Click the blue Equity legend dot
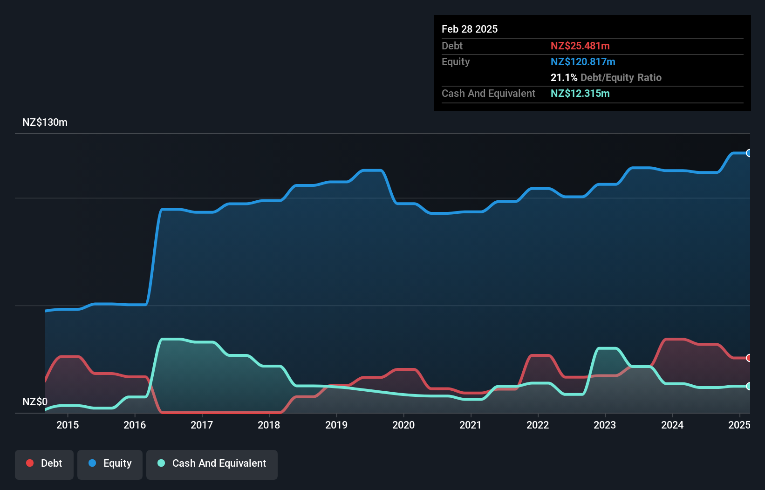This screenshot has height=490, width=765. [x=92, y=463]
